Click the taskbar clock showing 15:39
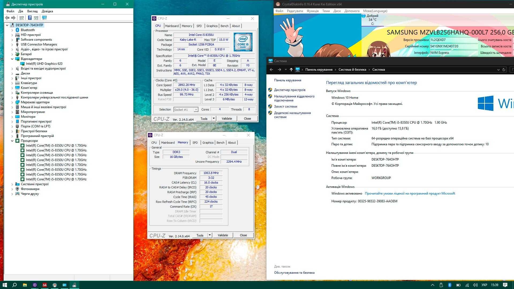Screen dimensions: 514x289 tap(494, 285)
